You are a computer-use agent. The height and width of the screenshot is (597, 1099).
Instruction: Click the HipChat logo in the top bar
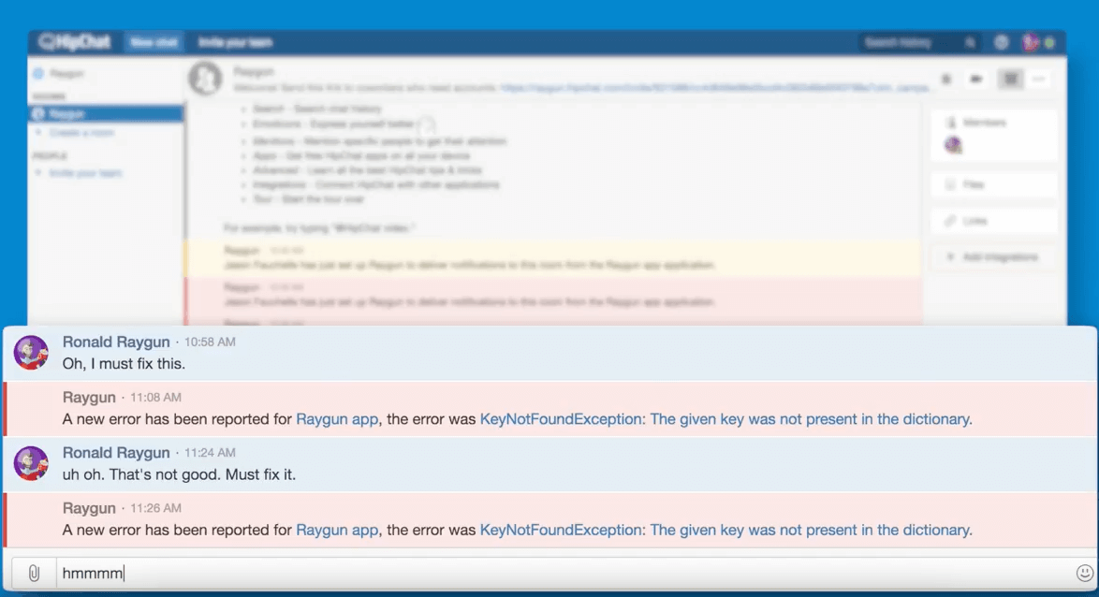75,42
